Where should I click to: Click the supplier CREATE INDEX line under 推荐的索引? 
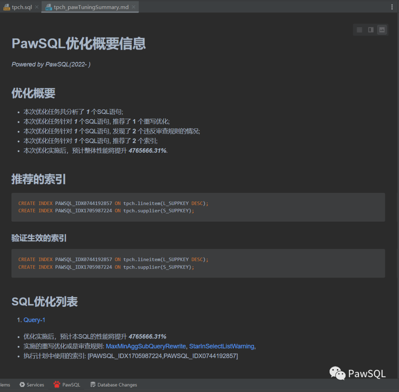[106, 211]
